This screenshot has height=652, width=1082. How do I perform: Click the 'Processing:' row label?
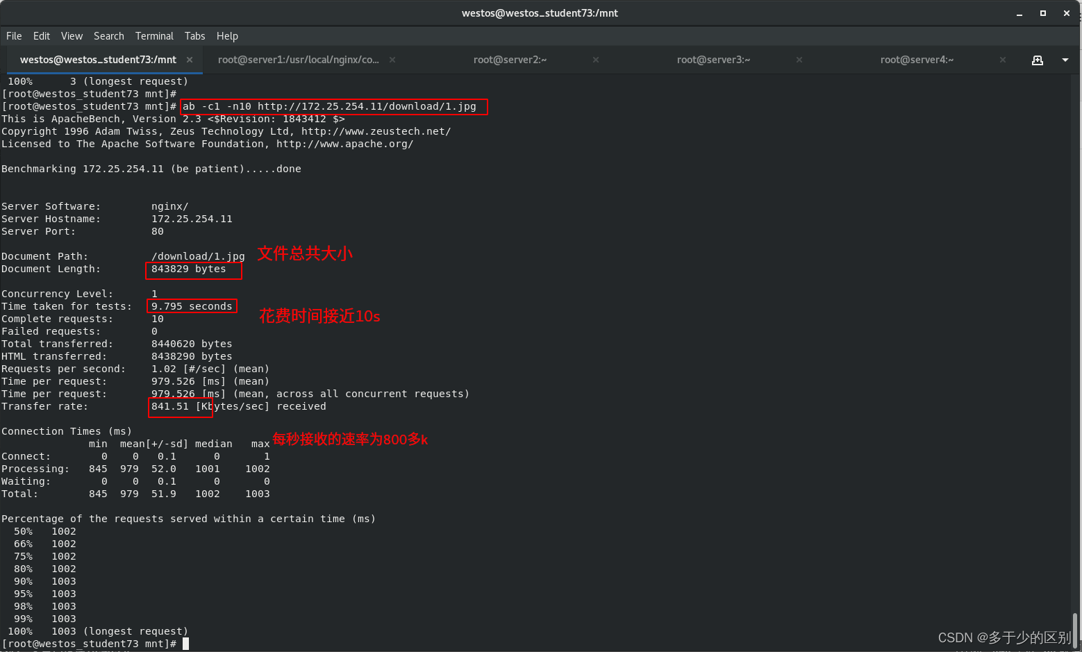[x=35, y=469]
